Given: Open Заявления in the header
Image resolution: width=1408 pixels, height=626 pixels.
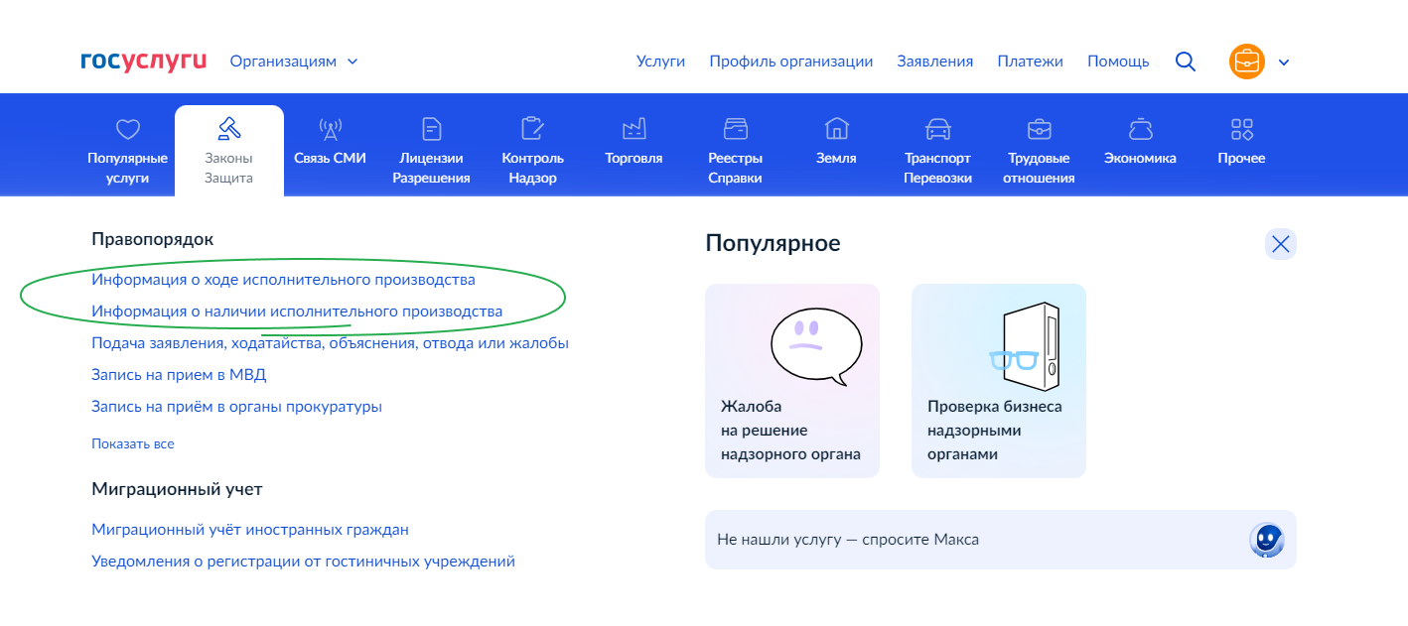Looking at the screenshot, I should coord(934,62).
